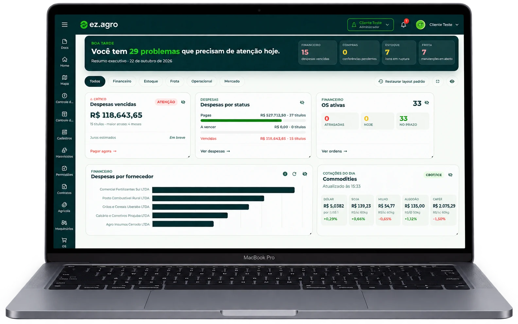The image size is (518, 324).
Task: Go to Home in the sidebar
Action: click(x=64, y=62)
